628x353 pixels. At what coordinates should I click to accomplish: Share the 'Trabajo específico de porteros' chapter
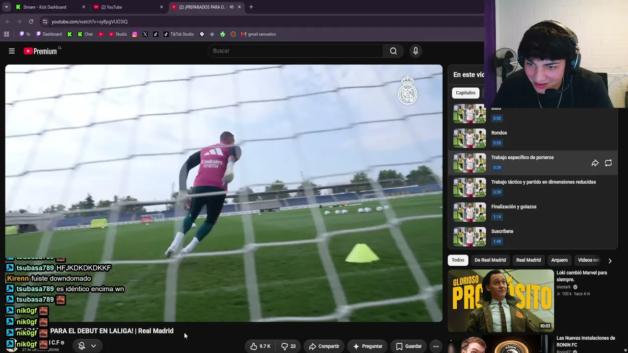tap(595, 163)
